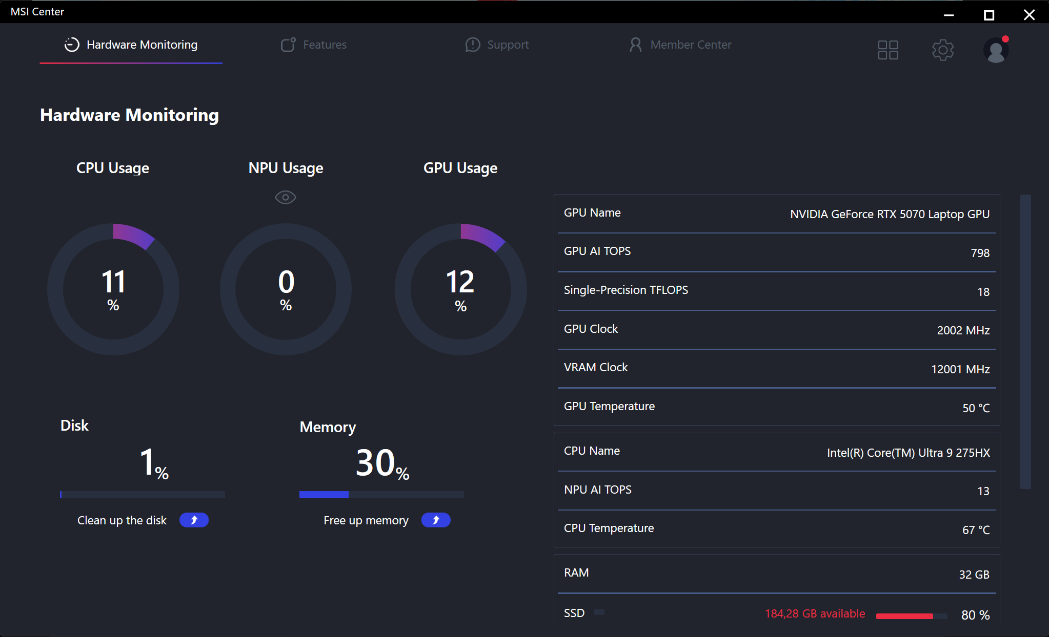Open MSI Center settings gear
Viewport: 1049px width, 637px height.
click(943, 50)
